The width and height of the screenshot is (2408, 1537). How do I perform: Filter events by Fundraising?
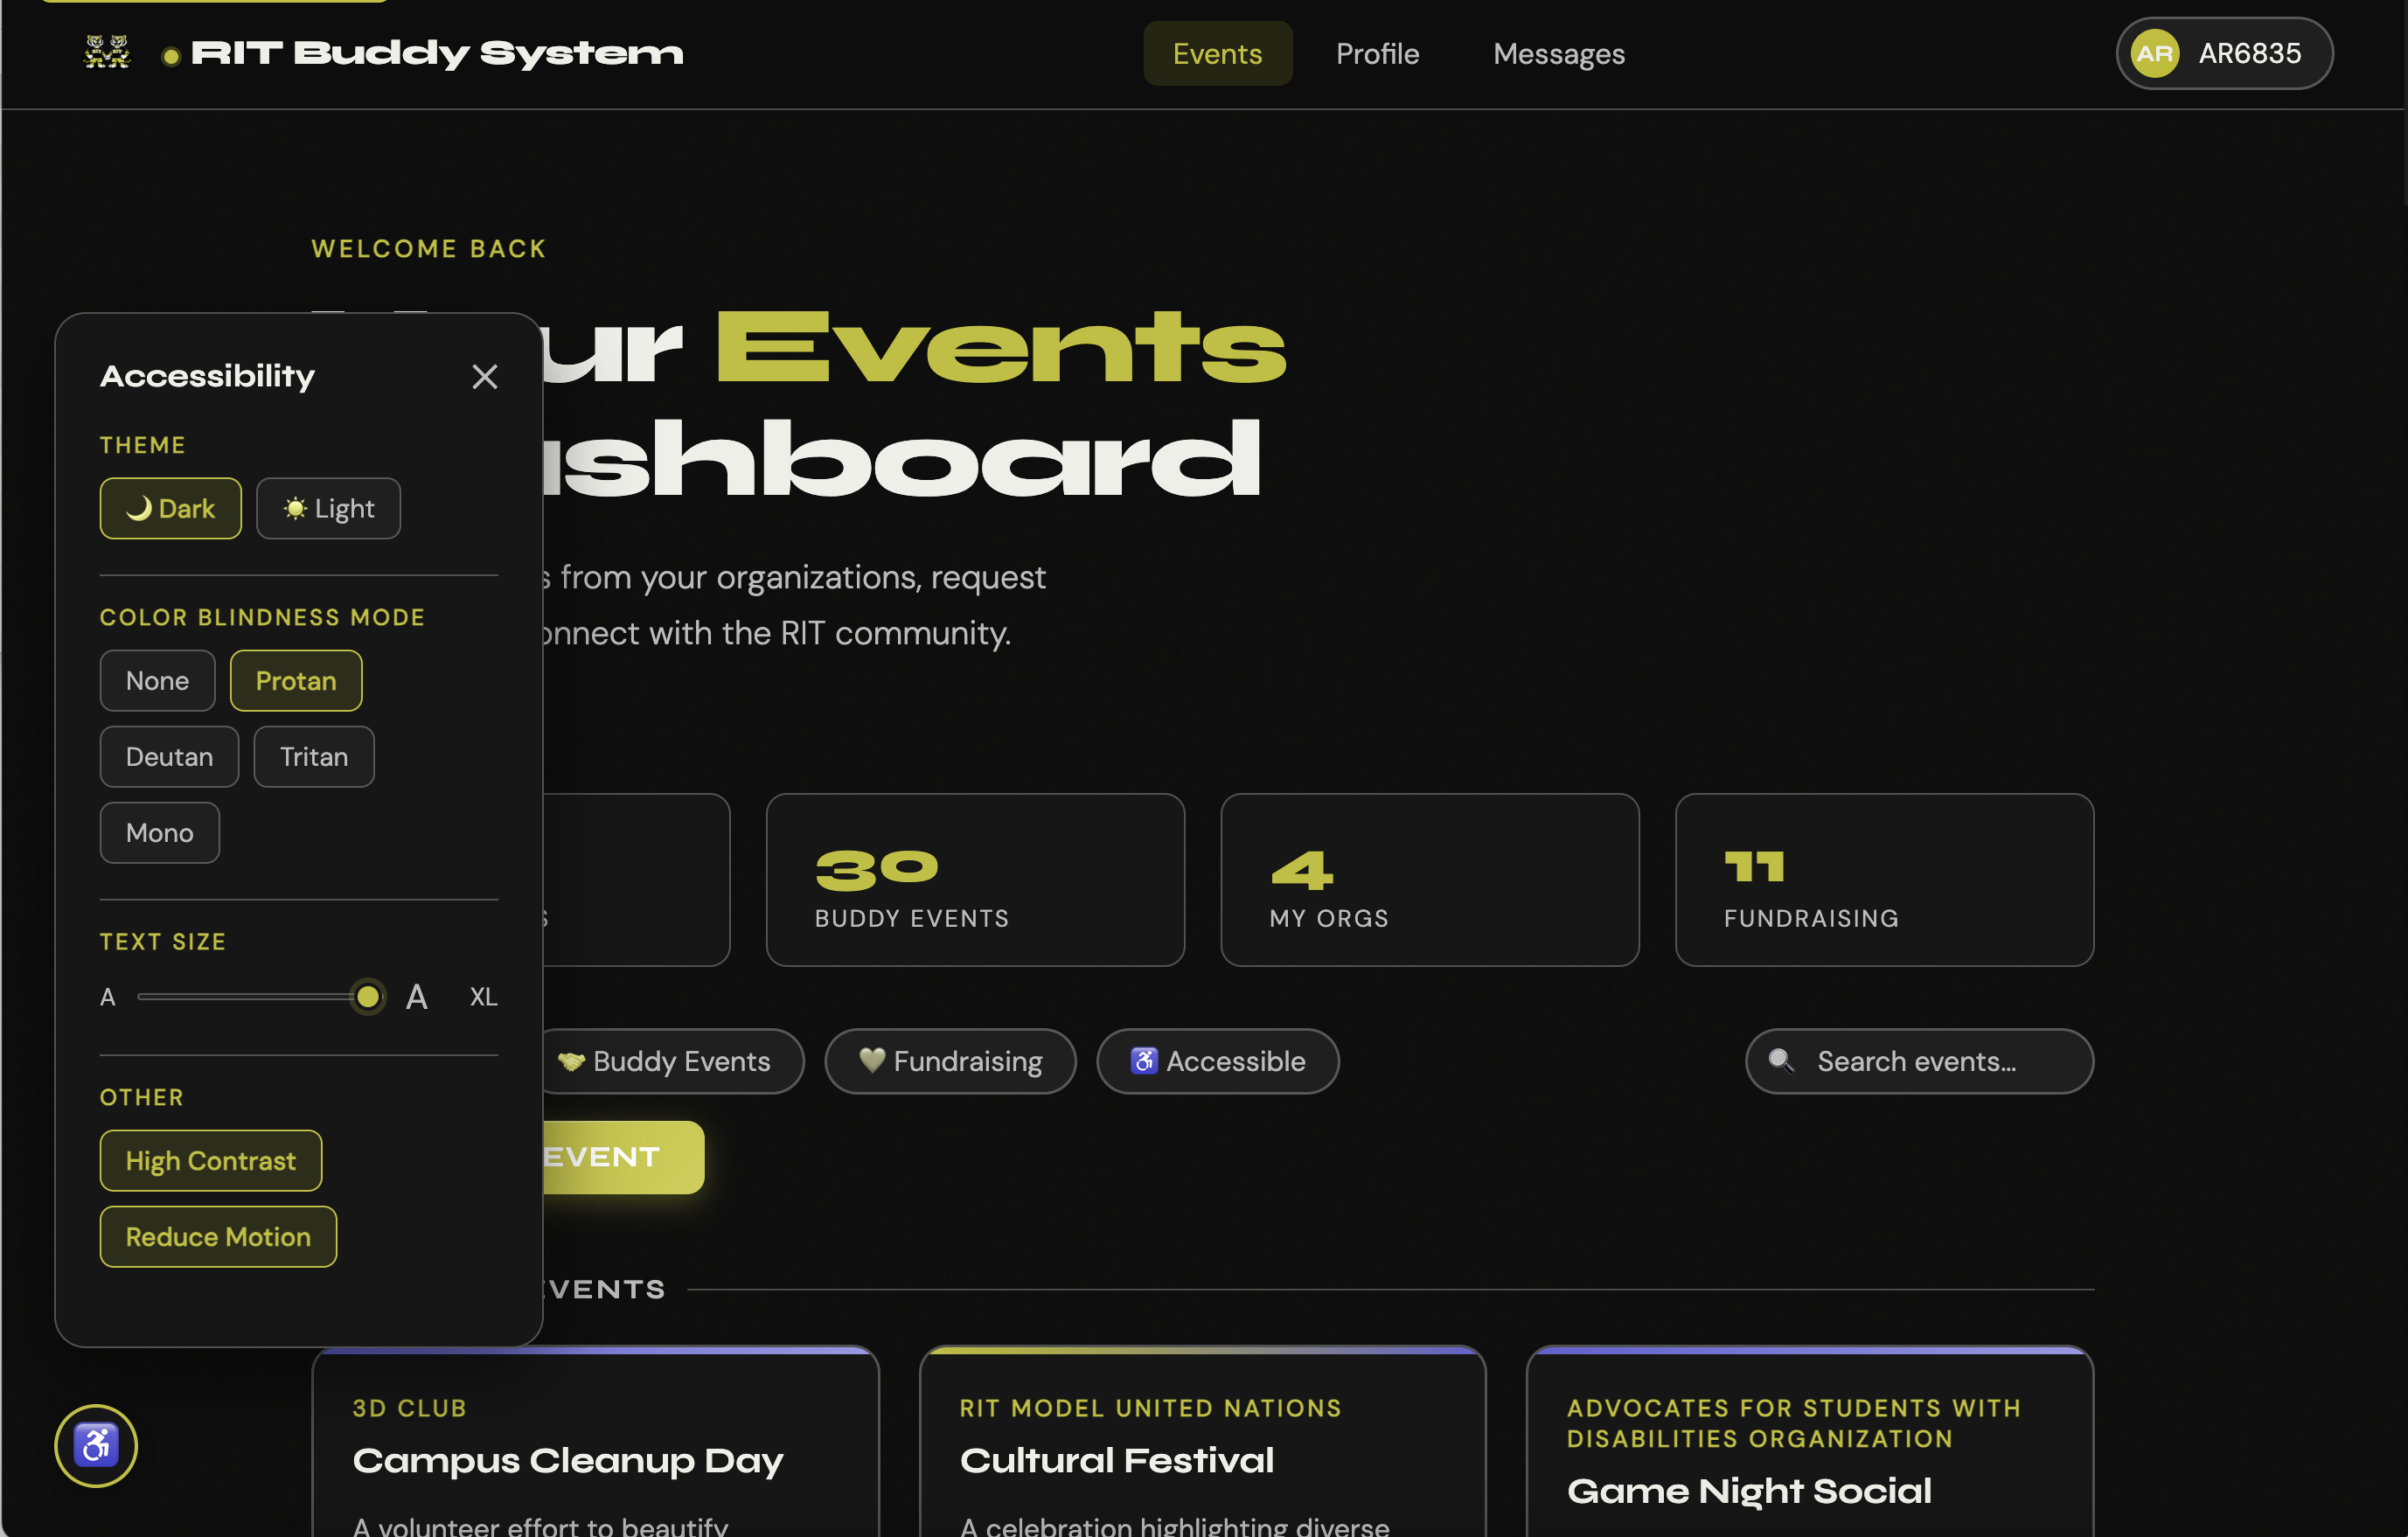point(950,1061)
